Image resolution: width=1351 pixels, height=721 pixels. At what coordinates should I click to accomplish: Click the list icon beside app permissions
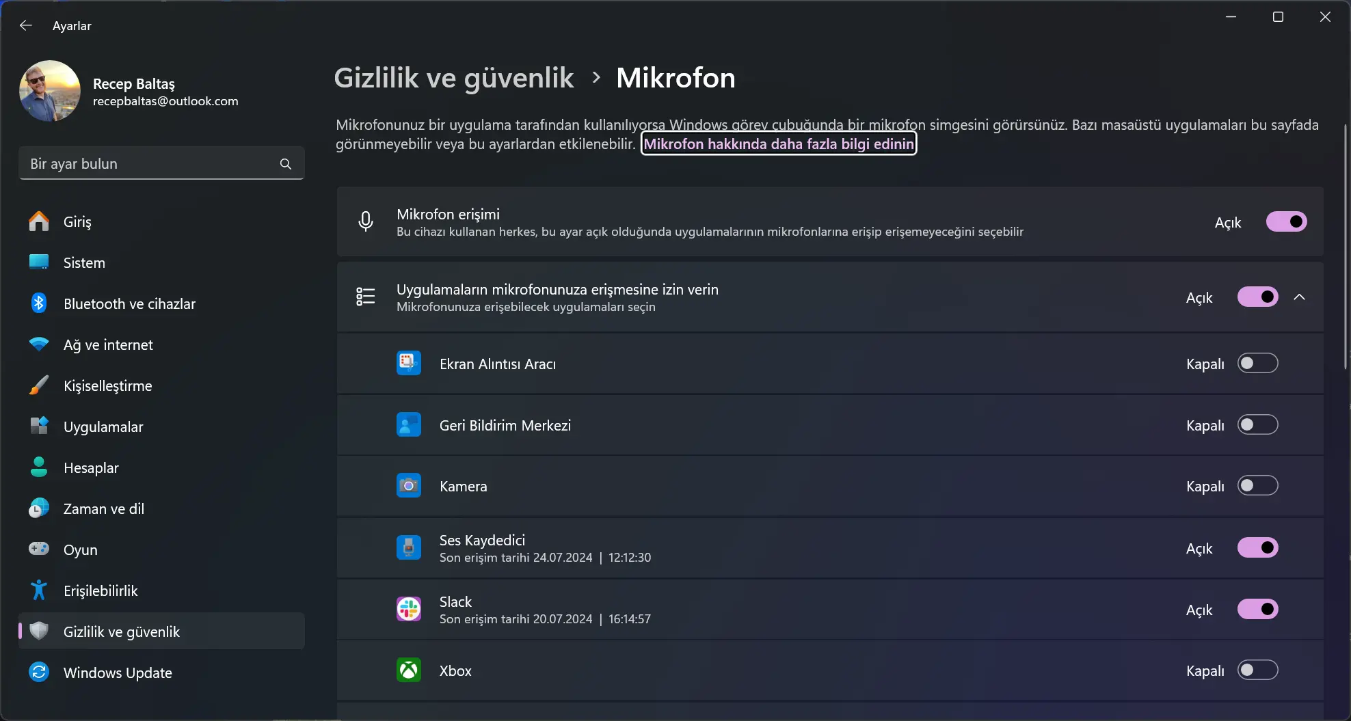coord(366,297)
